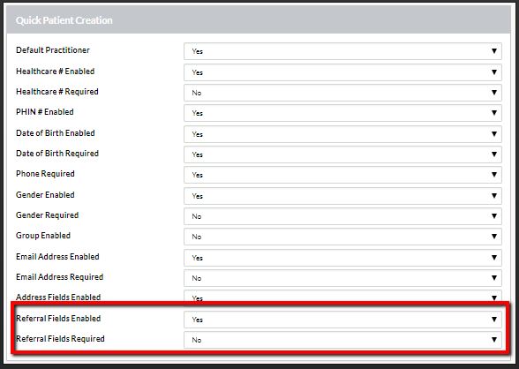The width and height of the screenshot is (519, 369).
Task: Click the Referral Fields Required label
Action: pyautogui.click(x=60, y=339)
